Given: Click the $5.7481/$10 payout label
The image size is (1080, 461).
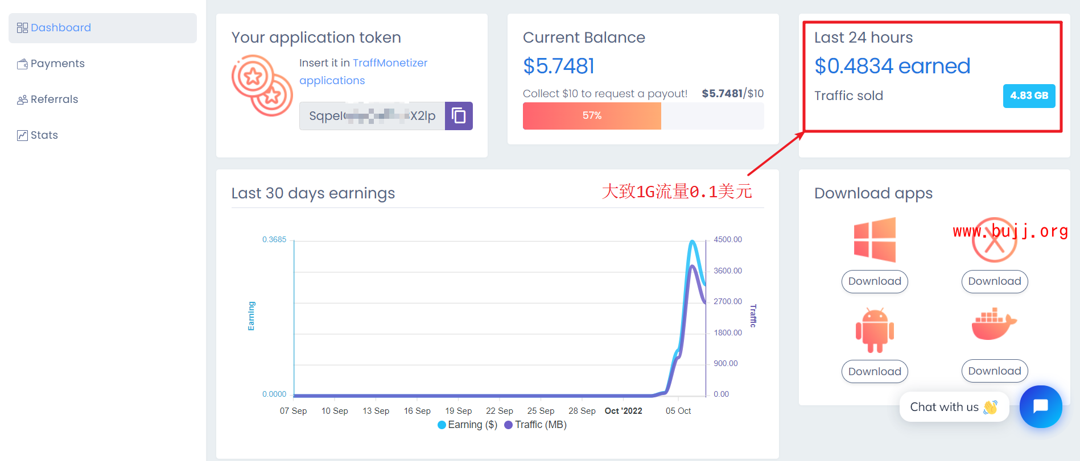Looking at the screenshot, I should pyautogui.click(x=733, y=93).
